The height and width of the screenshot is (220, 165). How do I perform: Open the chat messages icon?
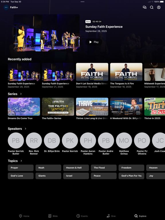[144, 7]
